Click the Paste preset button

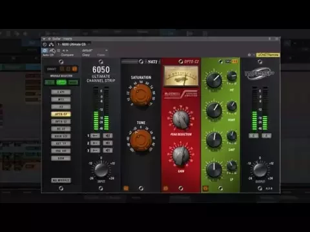coord(101,55)
